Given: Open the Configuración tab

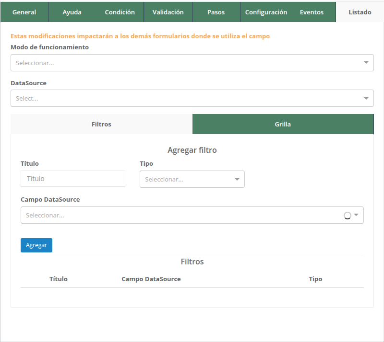Looking at the screenshot, I should point(266,12).
